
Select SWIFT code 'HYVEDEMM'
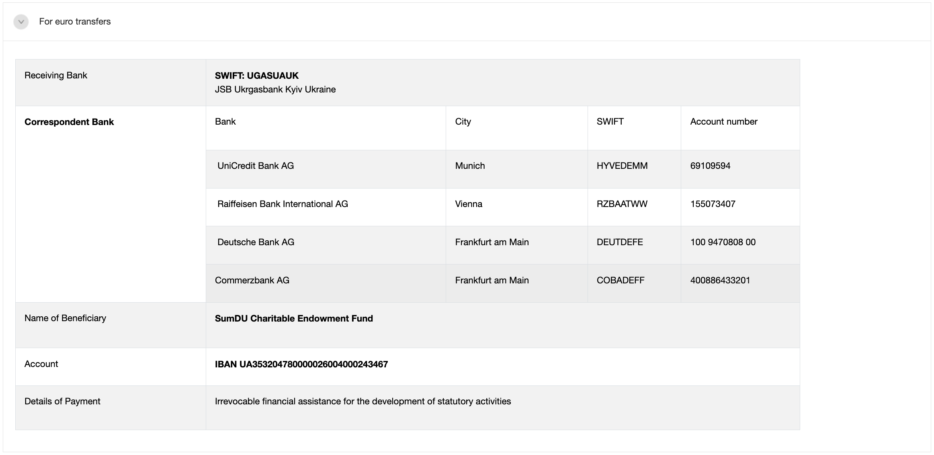622,166
